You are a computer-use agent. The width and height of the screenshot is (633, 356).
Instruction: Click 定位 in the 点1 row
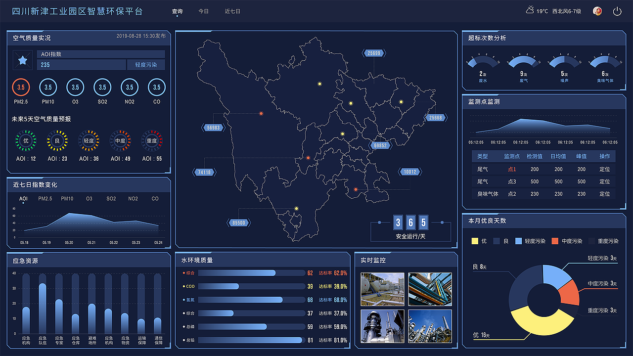605,169
